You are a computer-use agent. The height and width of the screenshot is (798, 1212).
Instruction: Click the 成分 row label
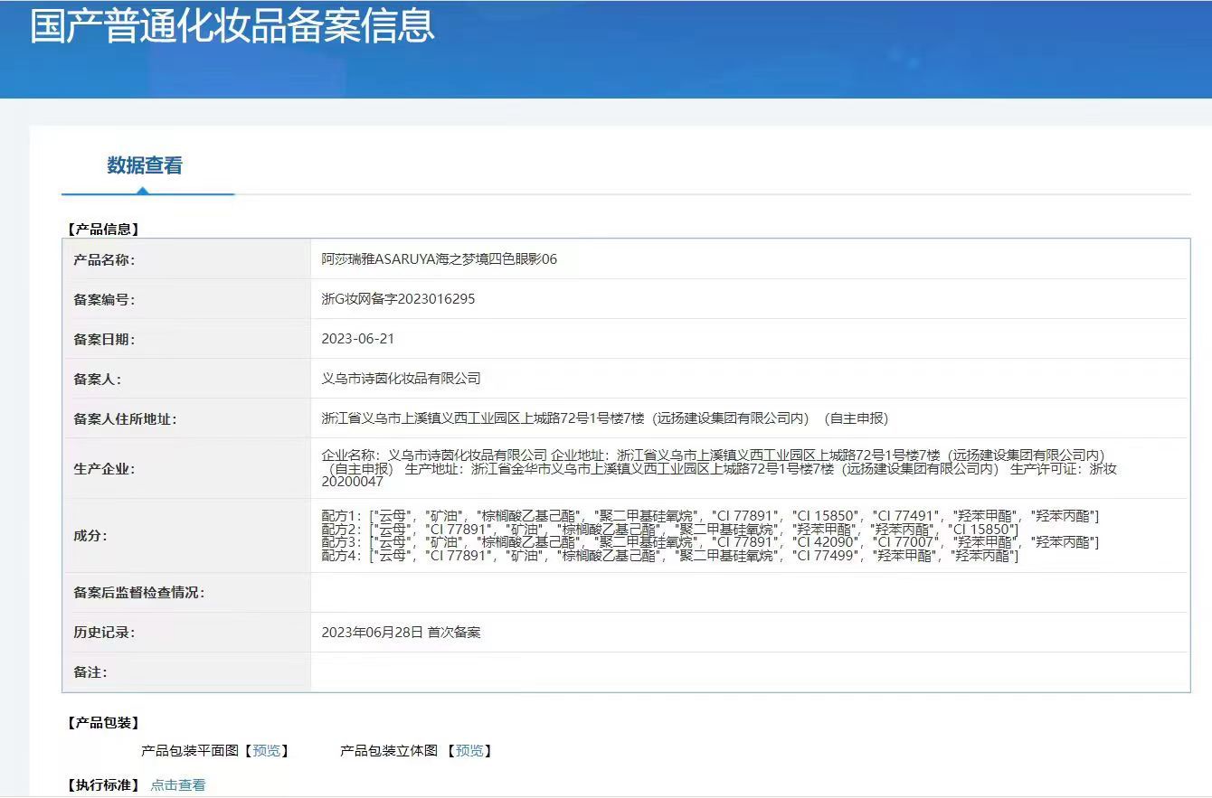point(90,536)
